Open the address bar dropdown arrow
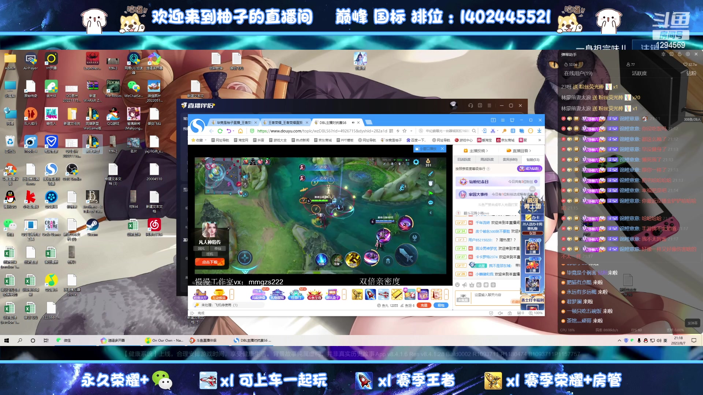 pos(411,131)
